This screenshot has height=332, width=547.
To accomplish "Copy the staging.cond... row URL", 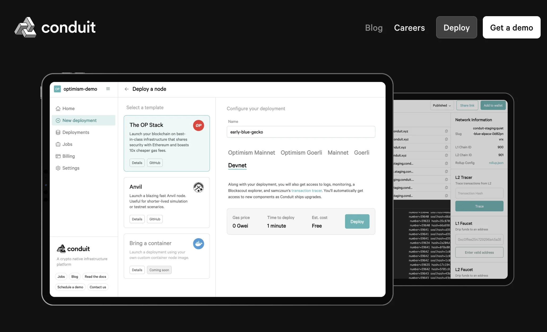I will pyautogui.click(x=446, y=163).
